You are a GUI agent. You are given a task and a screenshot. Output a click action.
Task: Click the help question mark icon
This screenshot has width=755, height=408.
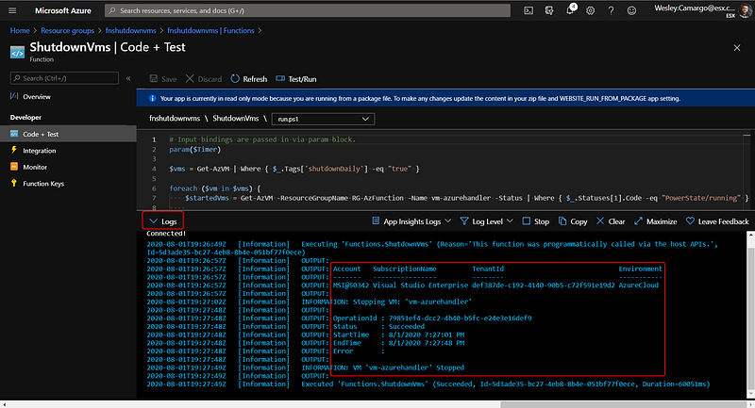pyautogui.click(x=611, y=10)
